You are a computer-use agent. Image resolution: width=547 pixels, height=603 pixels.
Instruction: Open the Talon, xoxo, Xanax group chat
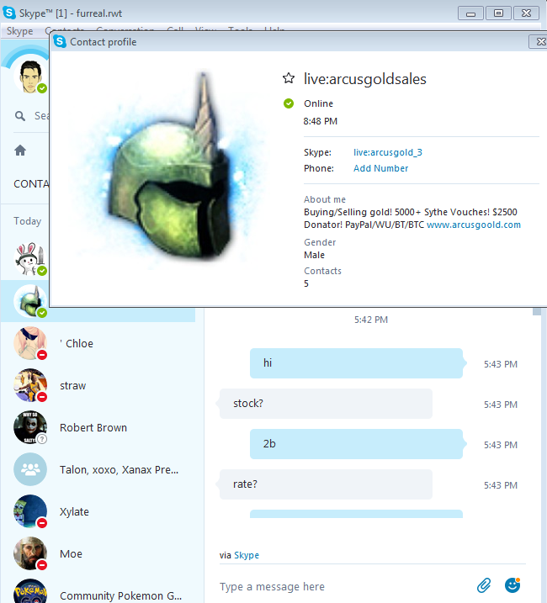[x=98, y=469]
